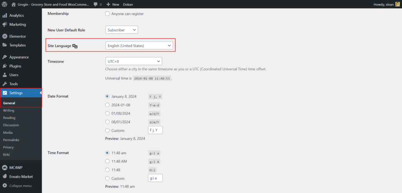The height and width of the screenshot is (193, 402).
Task: Click the Users person icon
Action: point(5,75)
